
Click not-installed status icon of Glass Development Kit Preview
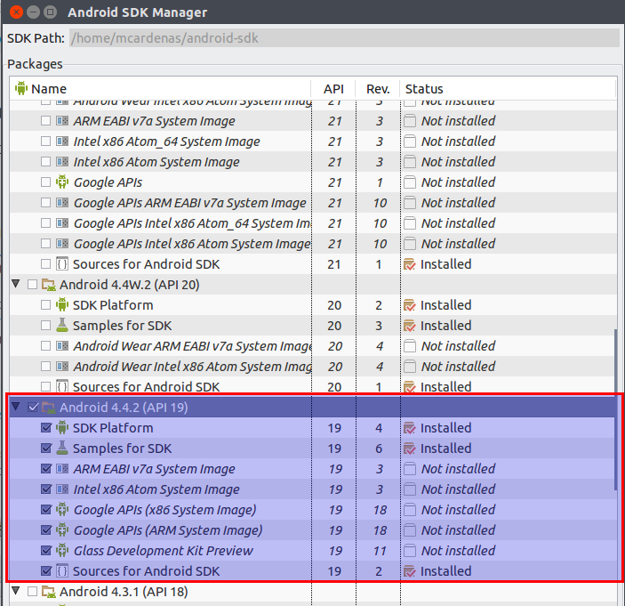coord(409,551)
